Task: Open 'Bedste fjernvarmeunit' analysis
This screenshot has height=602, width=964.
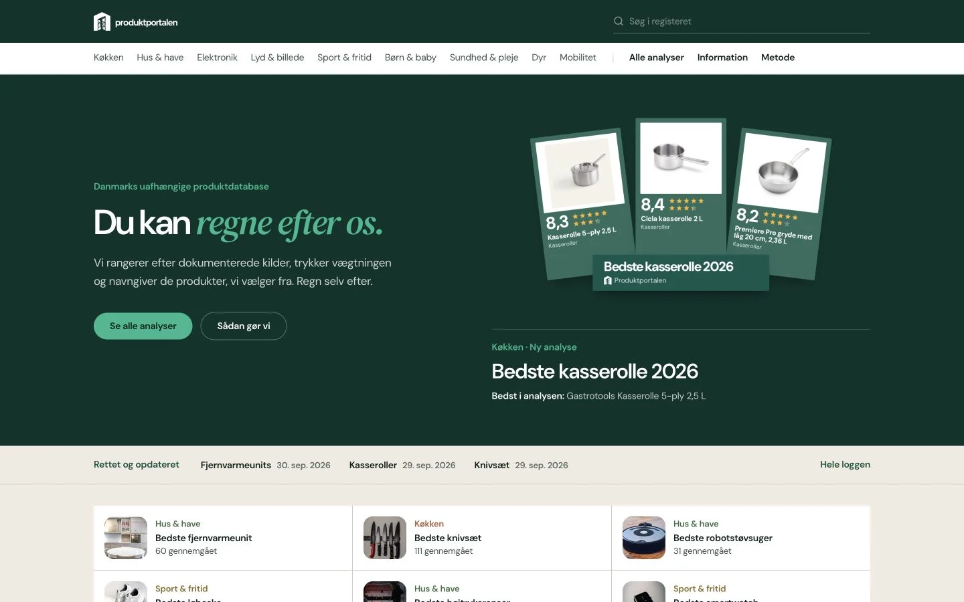Action: pyautogui.click(x=204, y=538)
